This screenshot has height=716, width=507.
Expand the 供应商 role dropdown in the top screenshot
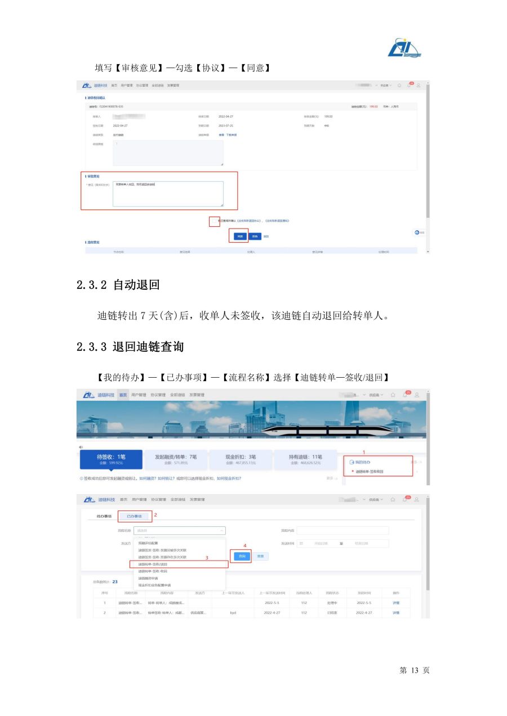tap(386, 85)
